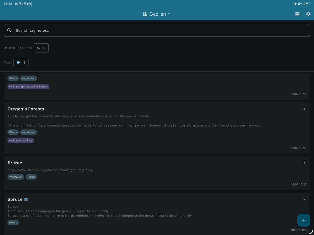Click link icon in Black Spruce chip
This screenshot has height=235, width=314.
click(11, 86)
